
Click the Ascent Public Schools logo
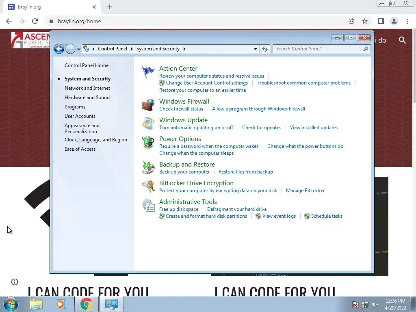(30, 40)
